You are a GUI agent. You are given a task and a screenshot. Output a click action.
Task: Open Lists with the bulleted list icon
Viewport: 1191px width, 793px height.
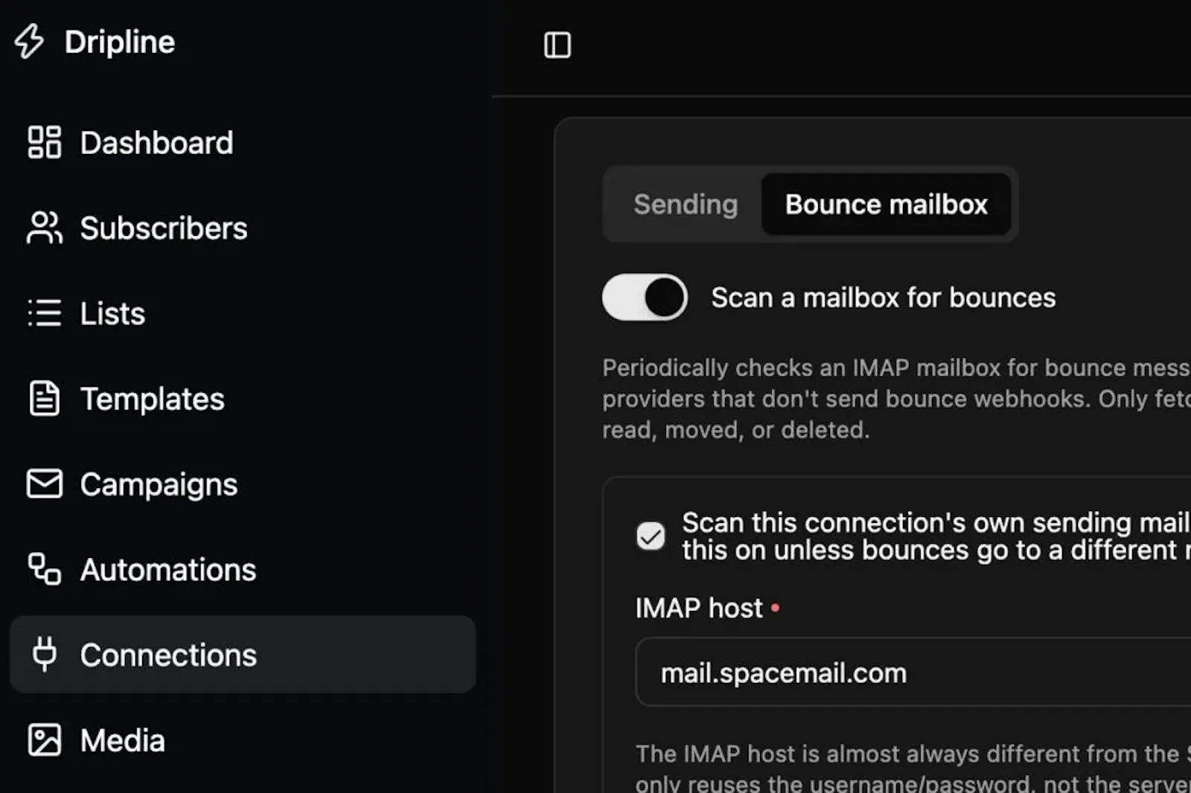click(x=45, y=313)
